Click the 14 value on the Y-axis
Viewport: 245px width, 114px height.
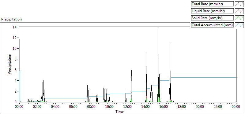pyautogui.click(x=15, y=27)
